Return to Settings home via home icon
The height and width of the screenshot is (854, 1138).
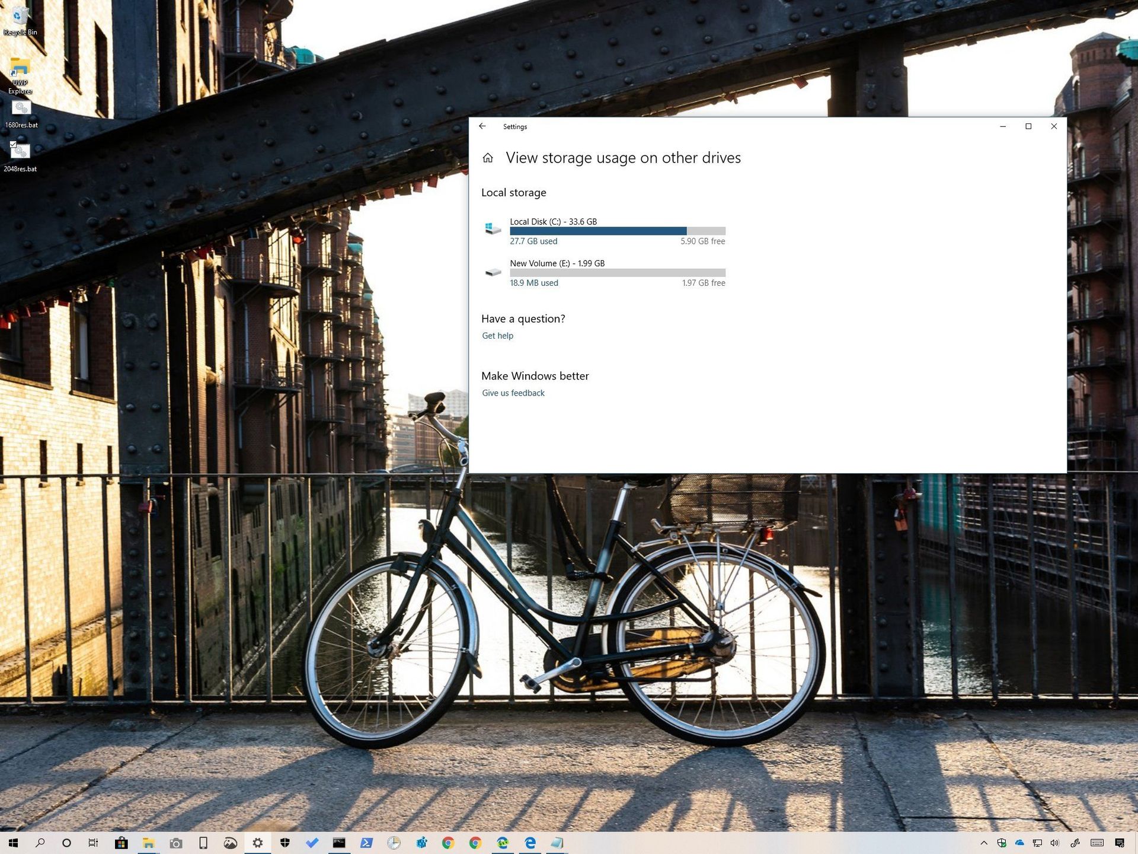coord(488,158)
